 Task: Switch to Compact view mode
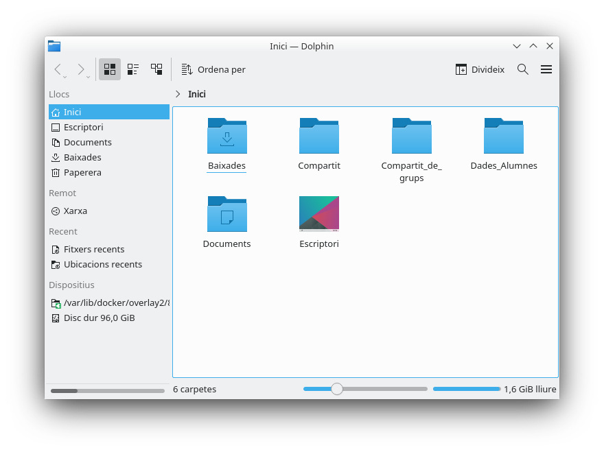pyautogui.click(x=133, y=69)
